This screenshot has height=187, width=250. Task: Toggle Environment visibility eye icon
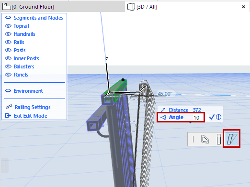point(8,91)
